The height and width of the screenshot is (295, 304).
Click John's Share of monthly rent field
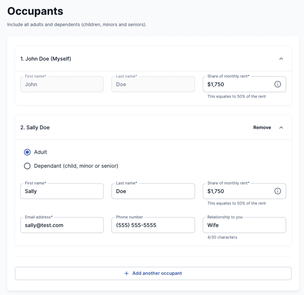point(237,84)
